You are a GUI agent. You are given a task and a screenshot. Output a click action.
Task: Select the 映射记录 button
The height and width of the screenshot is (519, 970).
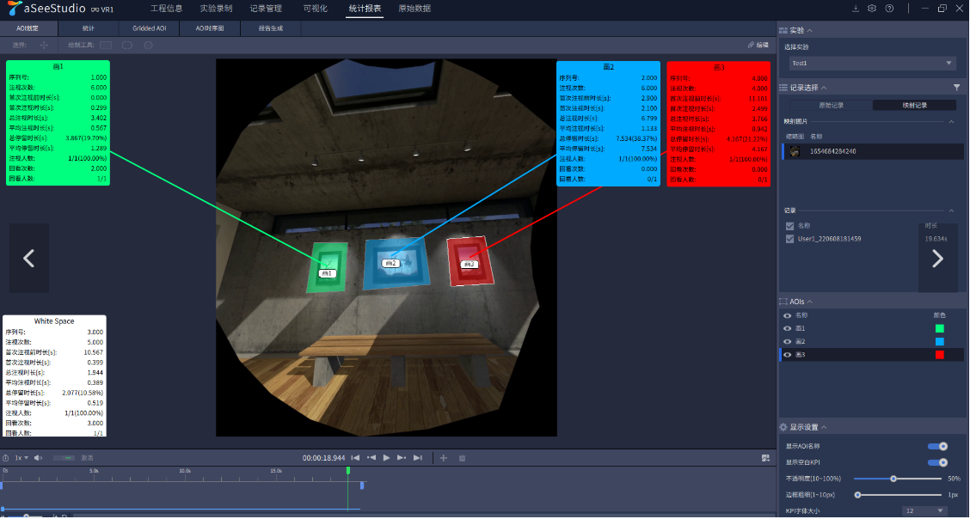tap(914, 105)
